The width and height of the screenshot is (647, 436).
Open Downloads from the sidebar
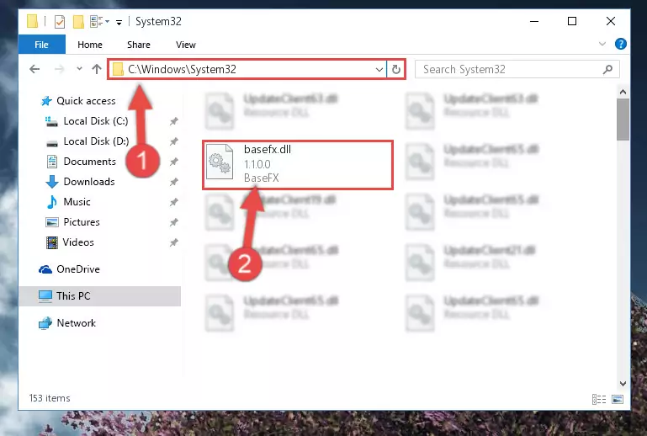click(x=89, y=182)
